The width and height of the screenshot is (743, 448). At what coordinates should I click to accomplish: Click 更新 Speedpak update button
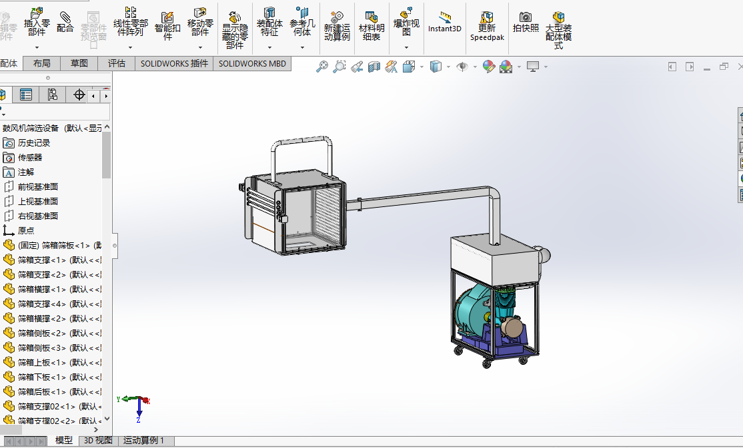(487, 26)
